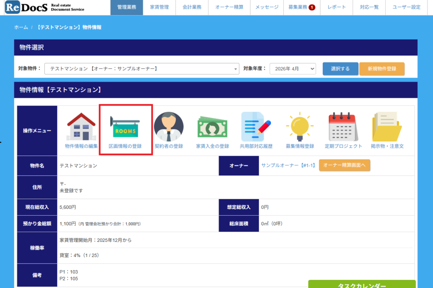Image resolution: width=433 pixels, height=288 pixels.
Task: Go to the ユーザー設定 menu
Action: click(x=406, y=7)
